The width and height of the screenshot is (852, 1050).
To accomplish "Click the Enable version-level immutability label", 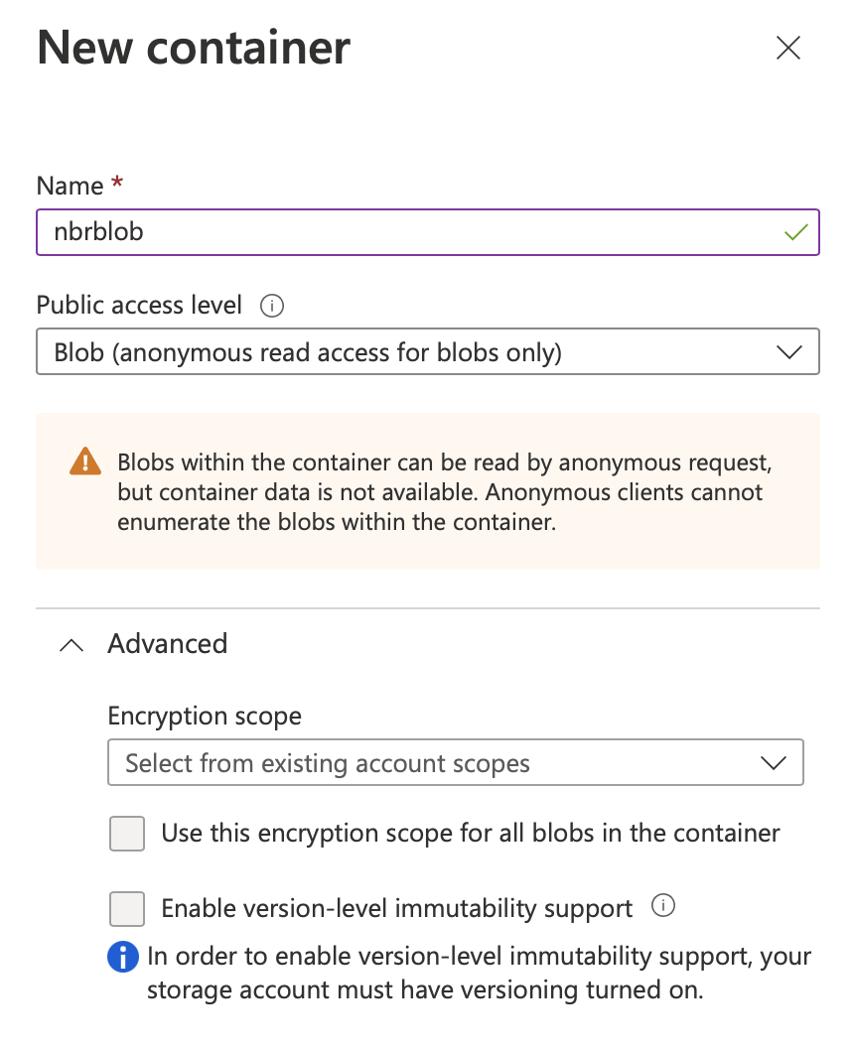I will coord(396,909).
